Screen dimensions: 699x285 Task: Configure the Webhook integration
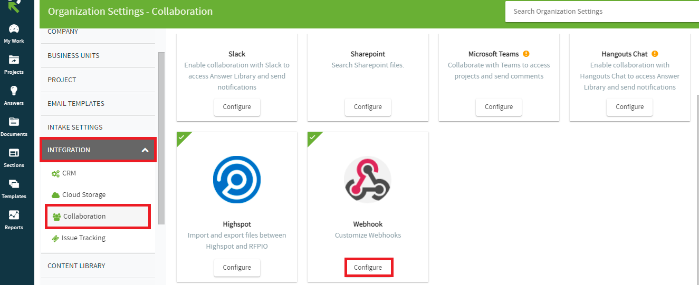coord(368,268)
